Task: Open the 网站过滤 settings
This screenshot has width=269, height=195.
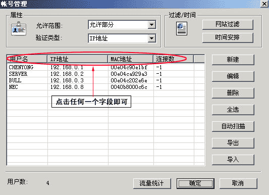Action: (228, 24)
